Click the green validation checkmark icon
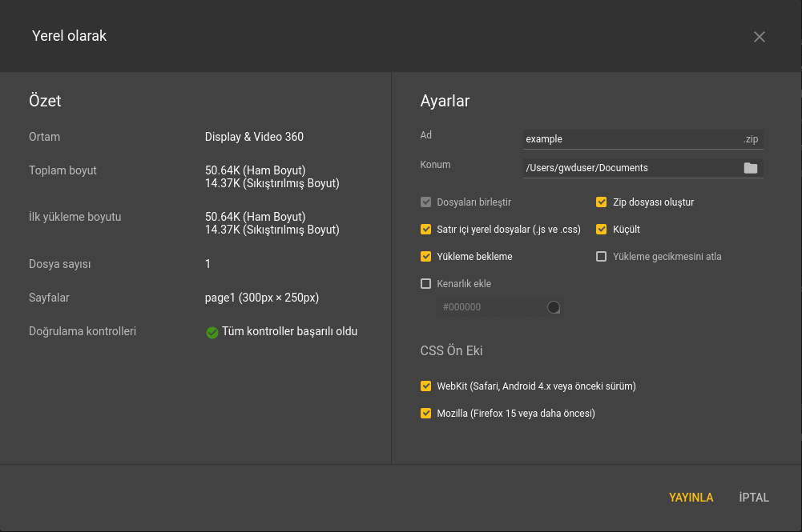 212,333
